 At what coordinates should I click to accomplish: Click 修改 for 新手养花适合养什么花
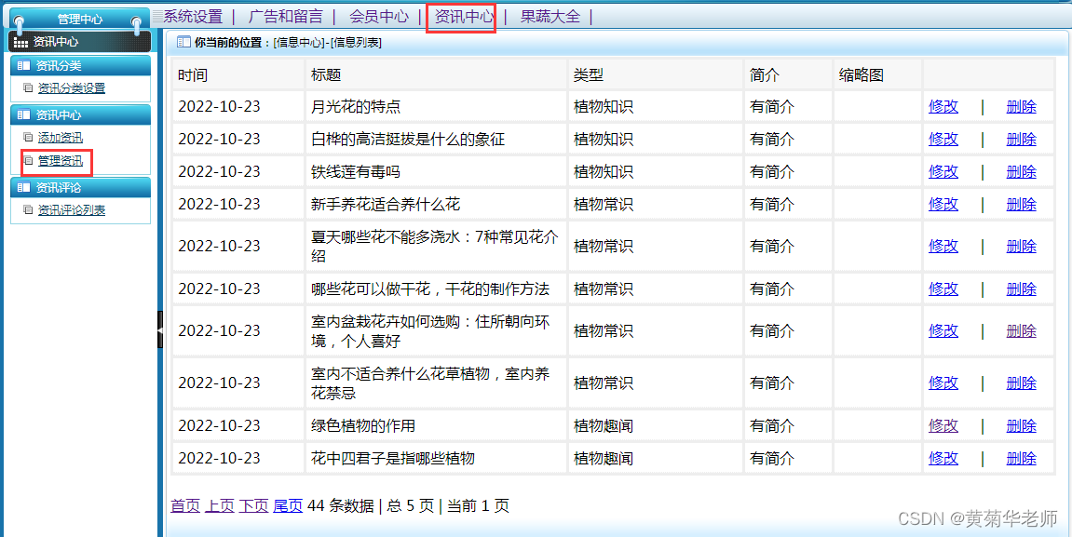coord(943,204)
